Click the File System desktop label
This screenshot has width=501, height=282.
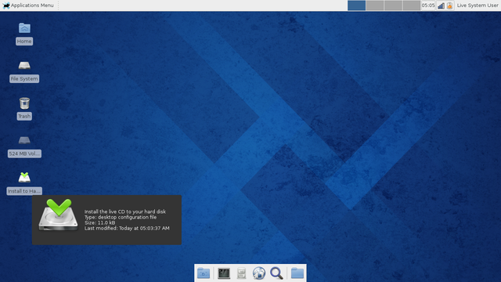coord(24,78)
